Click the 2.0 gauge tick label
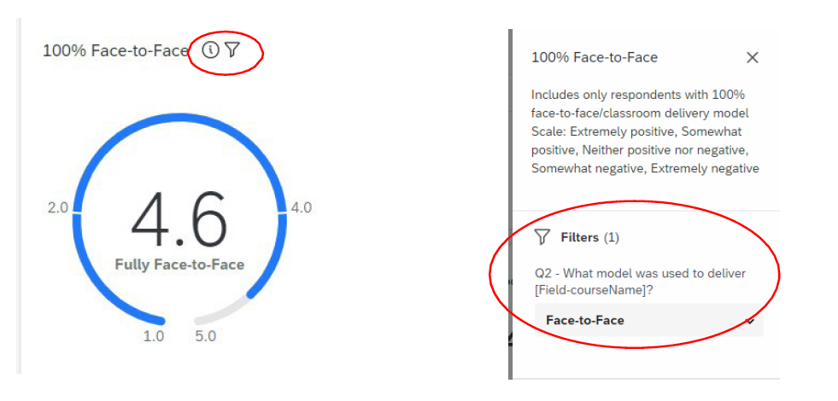Viewport: 838px width, 401px height. click(57, 207)
